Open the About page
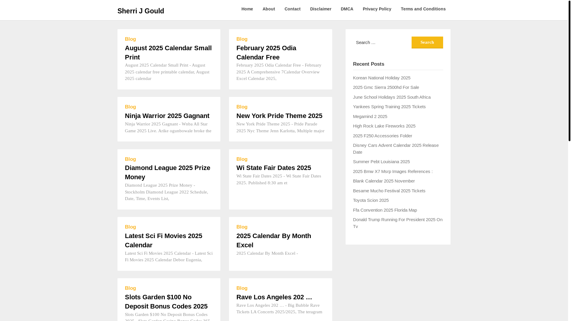571x321 pixels. click(x=269, y=9)
